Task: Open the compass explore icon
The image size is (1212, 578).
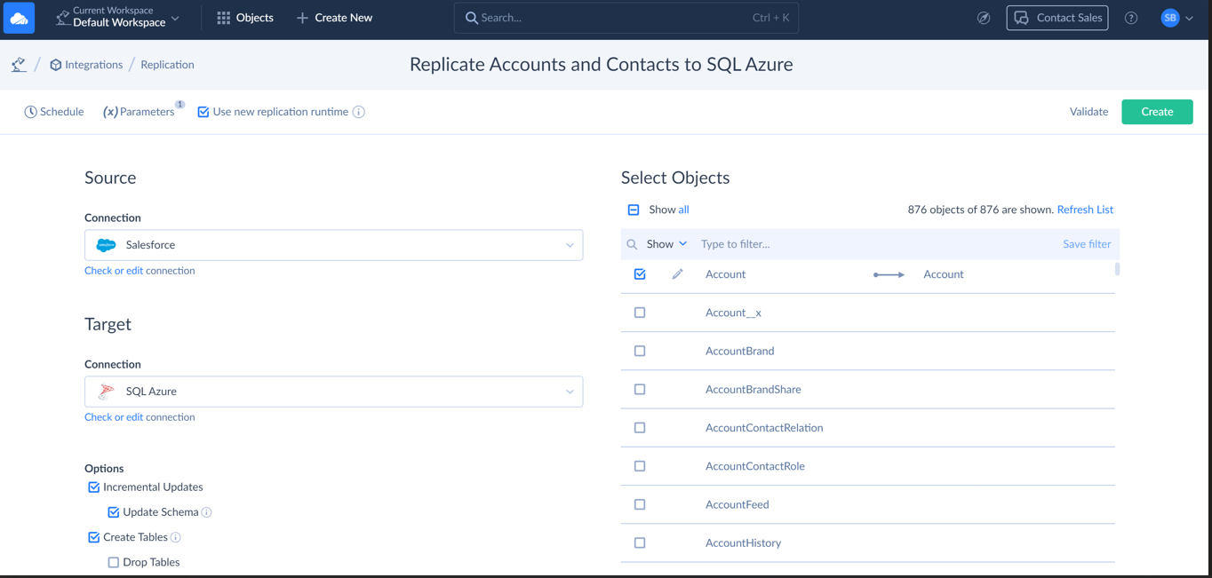Action: 984,18
